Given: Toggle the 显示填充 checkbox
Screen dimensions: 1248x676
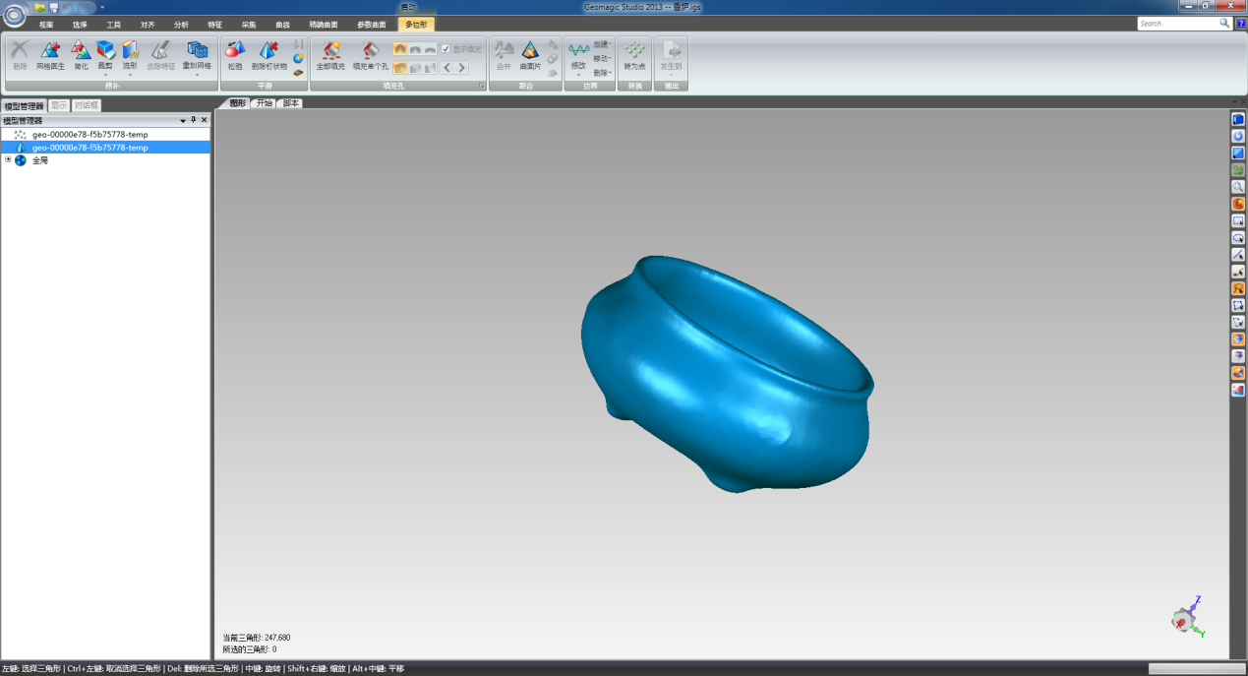Looking at the screenshot, I should (446, 48).
